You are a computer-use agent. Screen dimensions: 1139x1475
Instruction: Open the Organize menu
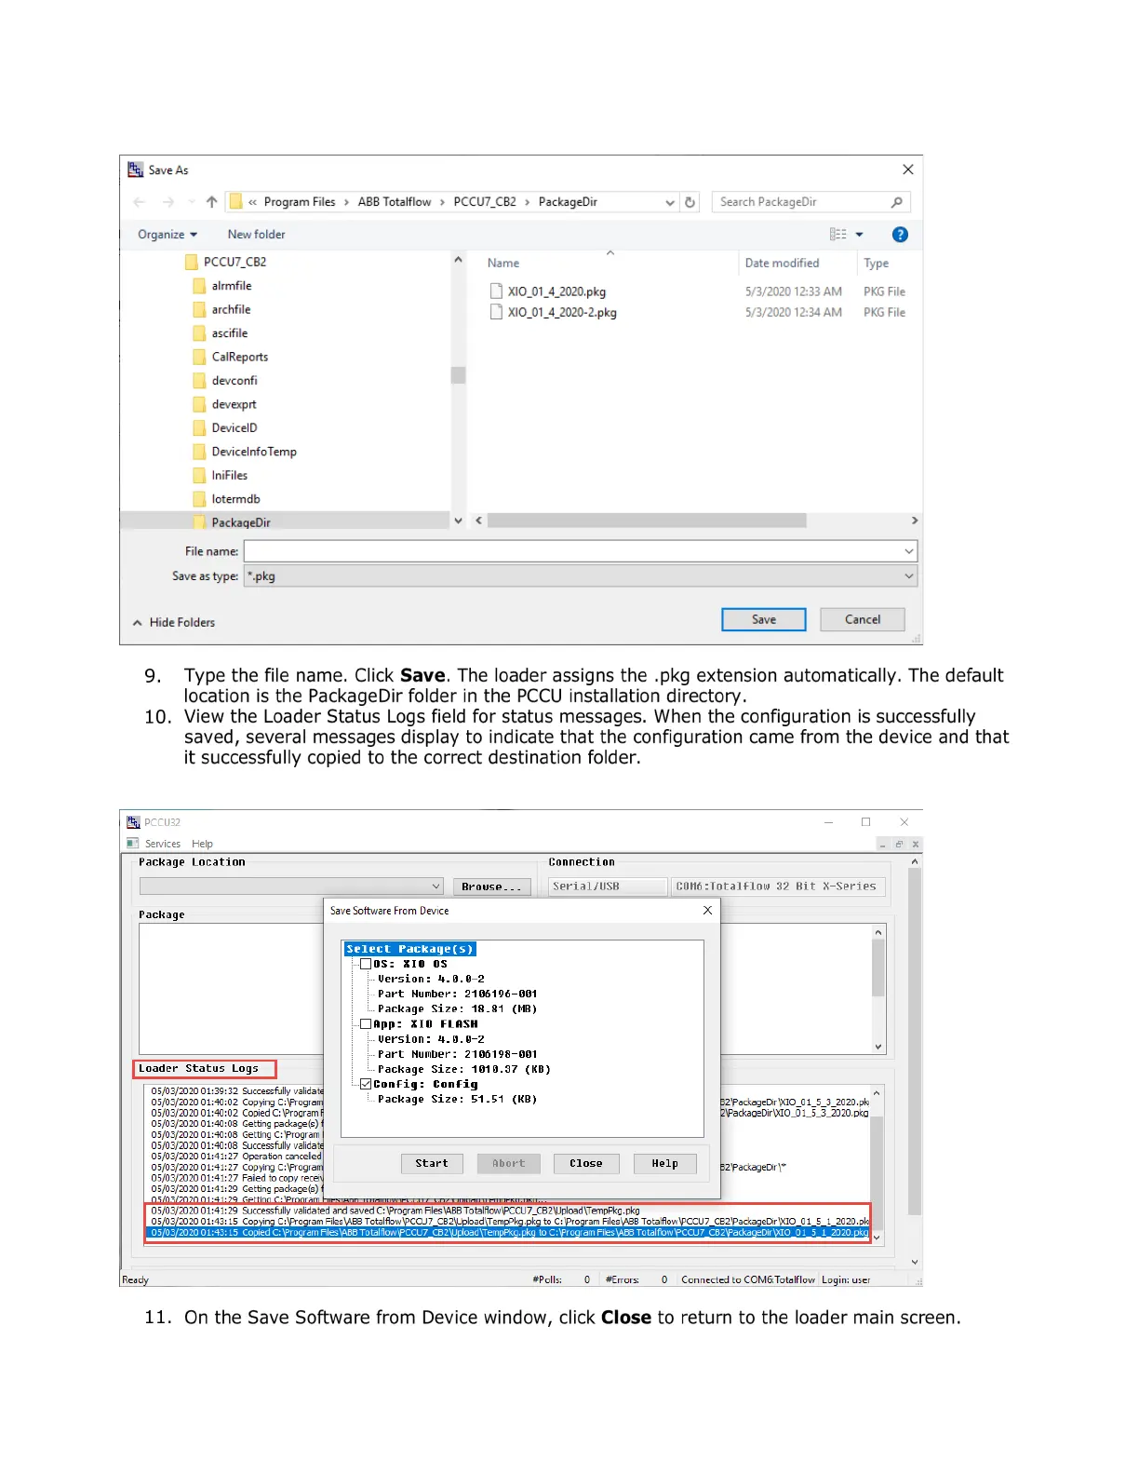[x=167, y=235]
